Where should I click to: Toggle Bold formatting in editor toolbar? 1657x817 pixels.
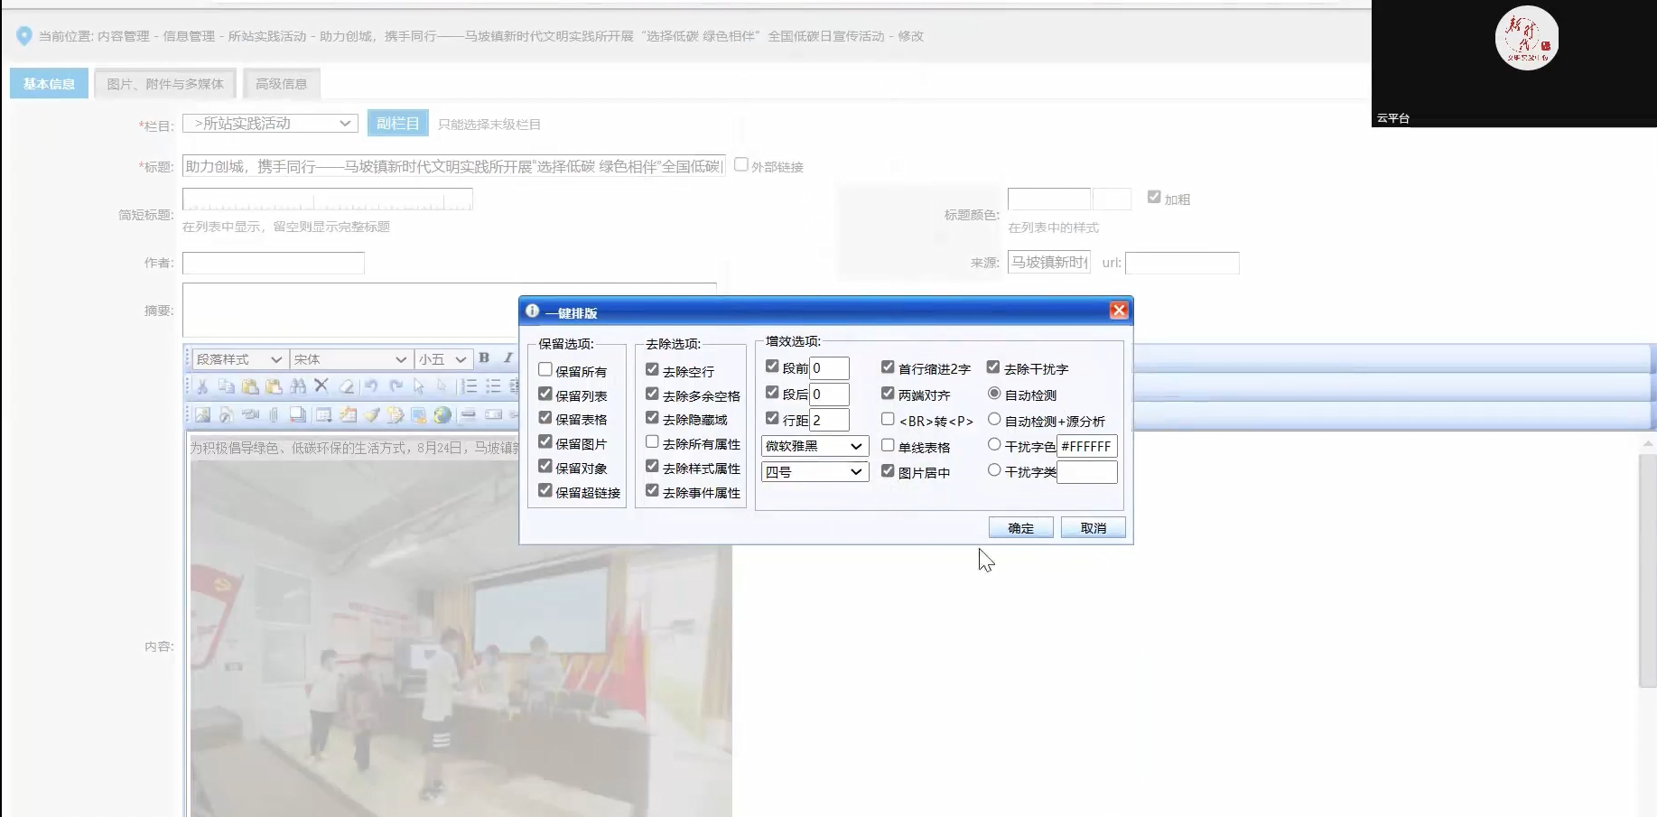[x=484, y=358]
